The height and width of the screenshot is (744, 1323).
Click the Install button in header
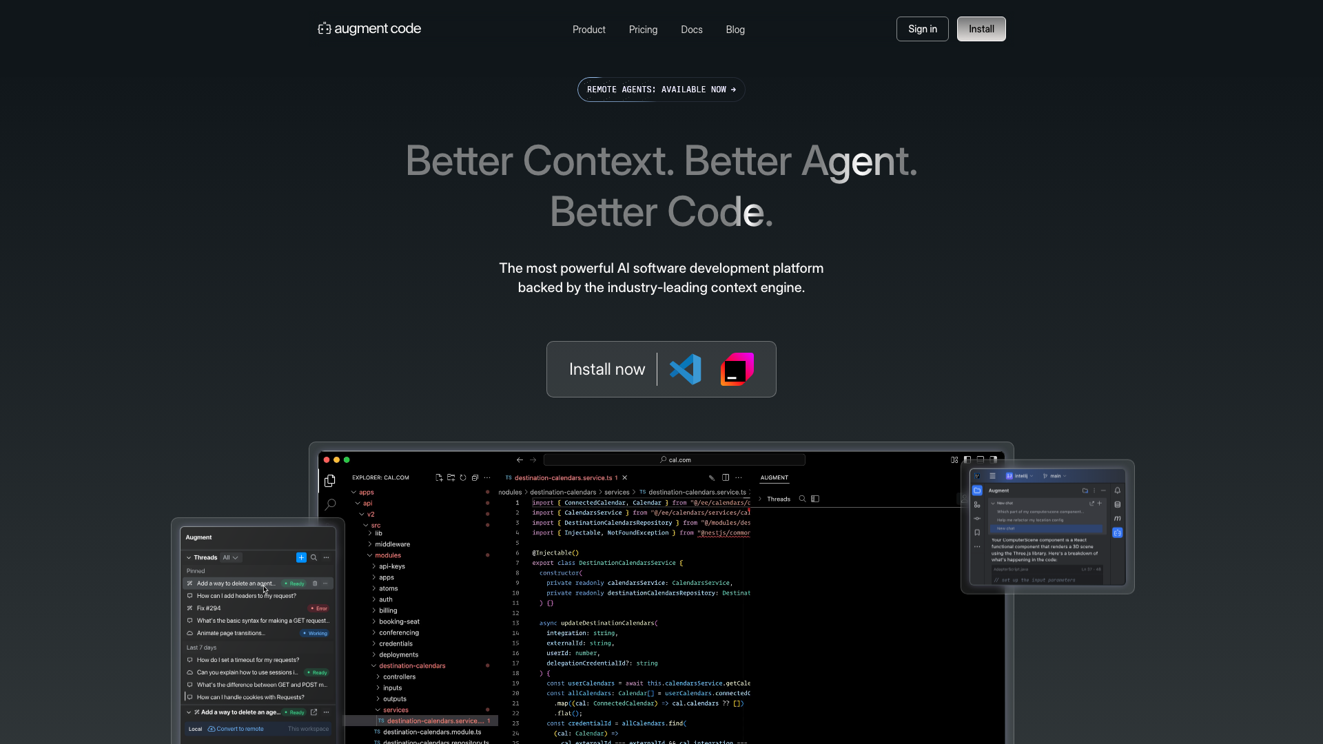tap(981, 29)
